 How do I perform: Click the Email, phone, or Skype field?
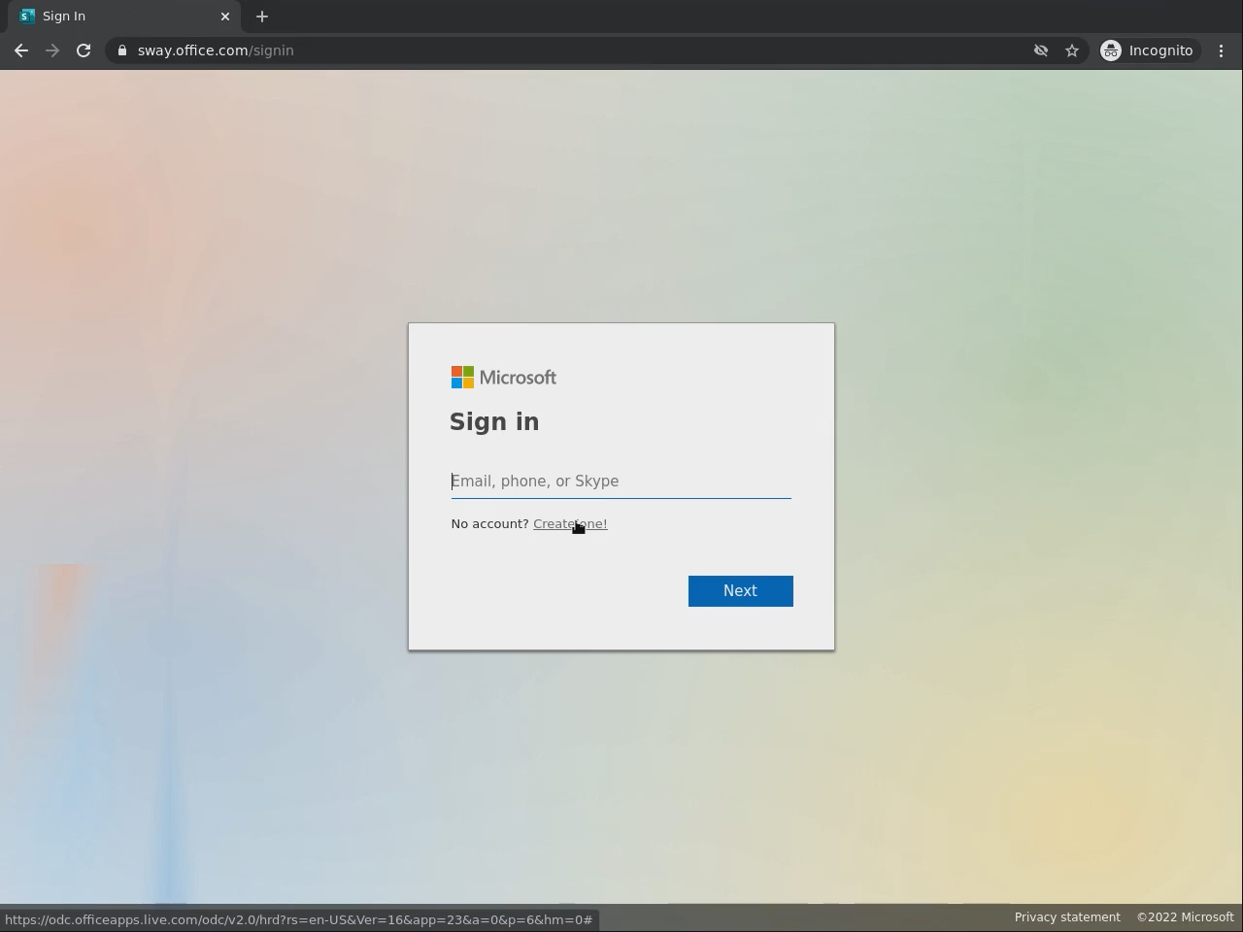point(621,482)
